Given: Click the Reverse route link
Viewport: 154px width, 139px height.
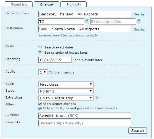Looking at the screenshot, I should pyautogui.click(x=49, y=35).
